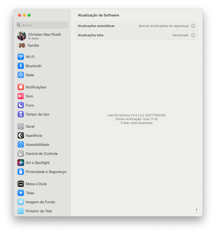Show info for Atualizações beta

pyautogui.click(x=193, y=35)
